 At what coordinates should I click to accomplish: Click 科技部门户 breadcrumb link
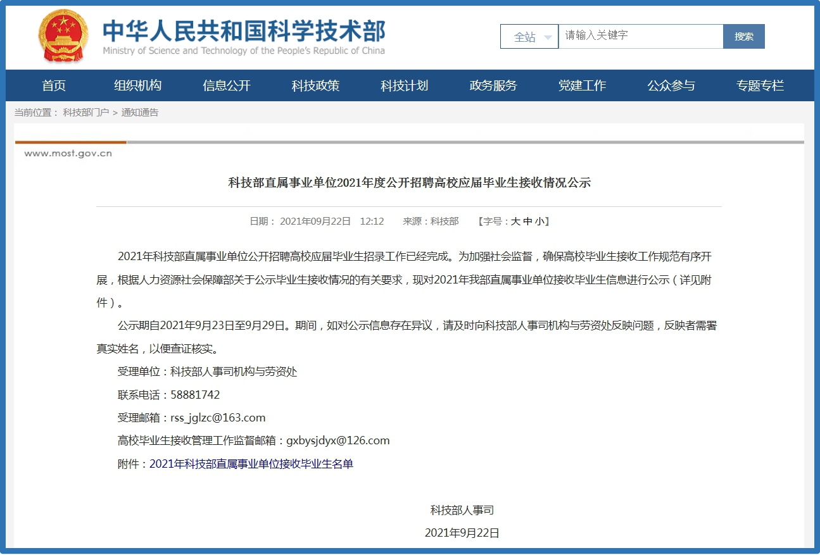[85, 113]
